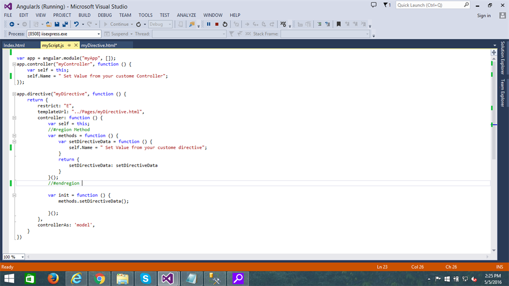Image resolution: width=509 pixels, height=286 pixels.
Task: Open notifications flag icon in title bar
Action: [387, 5]
